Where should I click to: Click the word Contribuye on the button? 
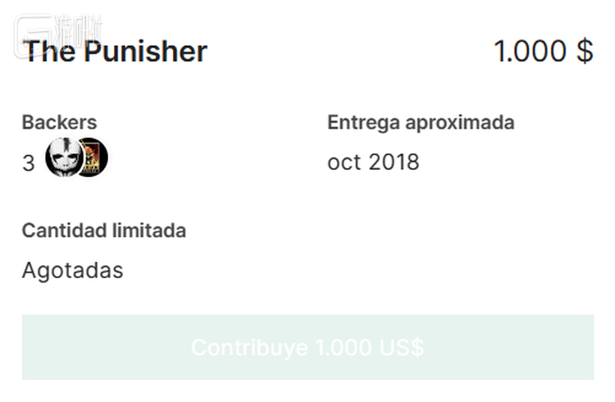[249, 347]
